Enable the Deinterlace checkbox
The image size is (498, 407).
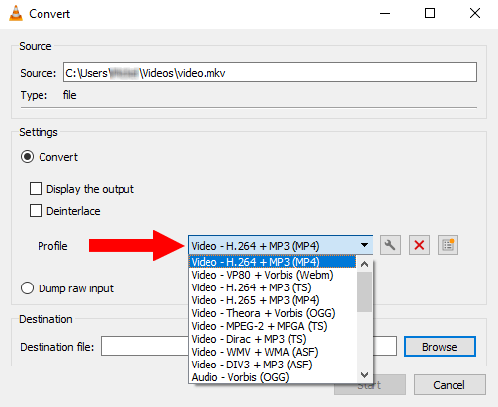36,211
